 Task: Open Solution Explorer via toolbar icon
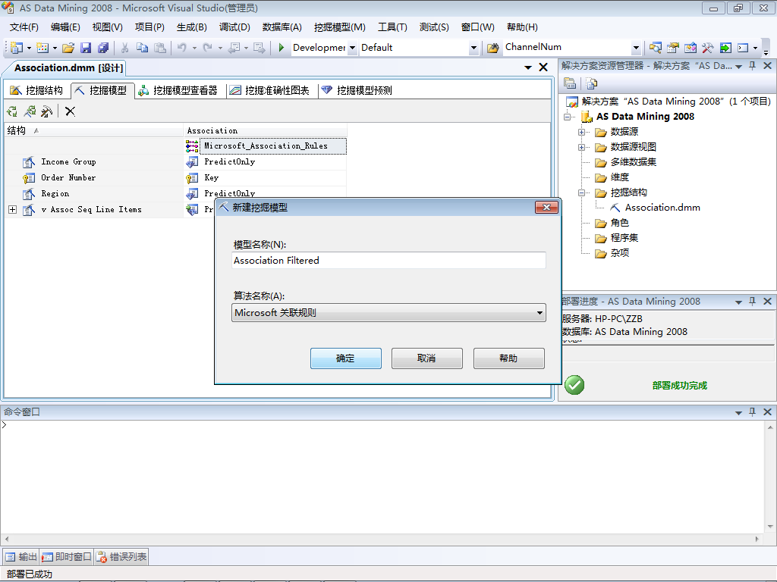(x=655, y=48)
